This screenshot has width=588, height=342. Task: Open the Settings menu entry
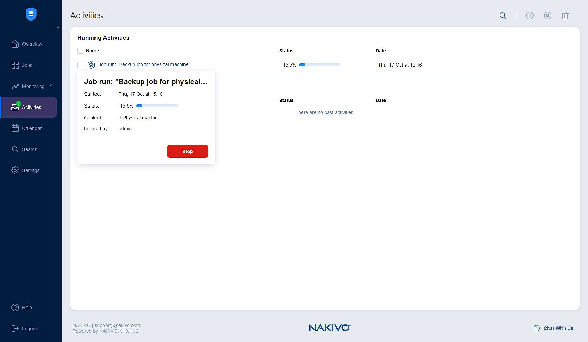point(30,170)
